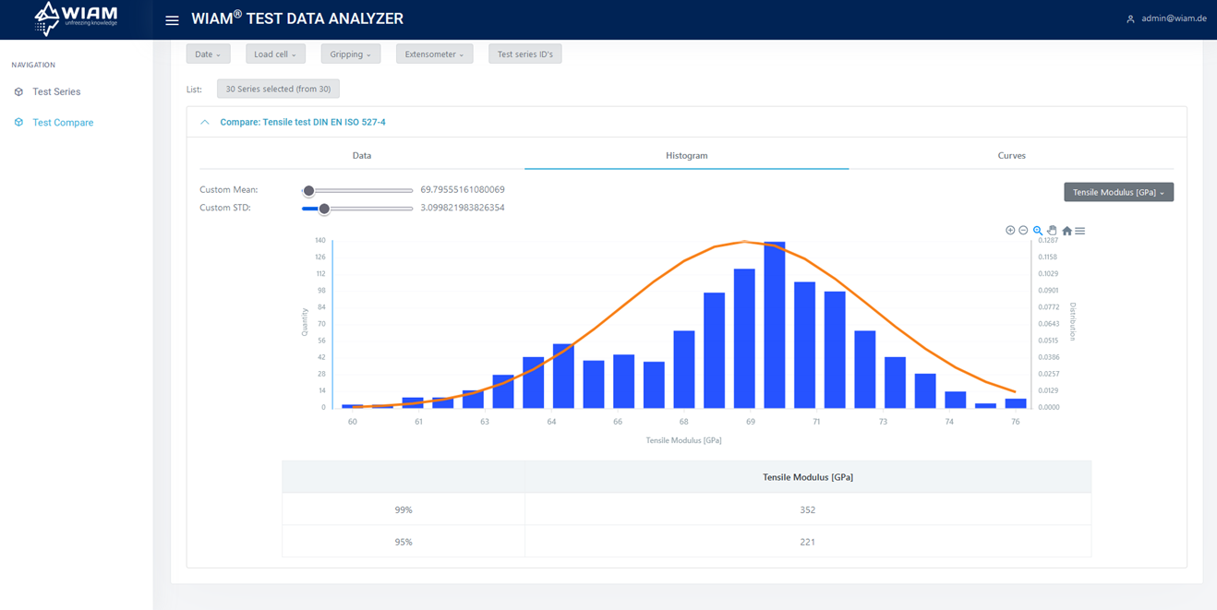Image resolution: width=1217 pixels, height=610 pixels.
Task: Click the Test series ID's button
Action: [524, 54]
